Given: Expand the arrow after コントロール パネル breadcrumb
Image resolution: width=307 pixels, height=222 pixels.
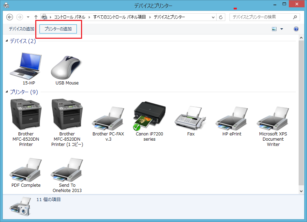Looking at the screenshot, I should (x=89, y=17).
